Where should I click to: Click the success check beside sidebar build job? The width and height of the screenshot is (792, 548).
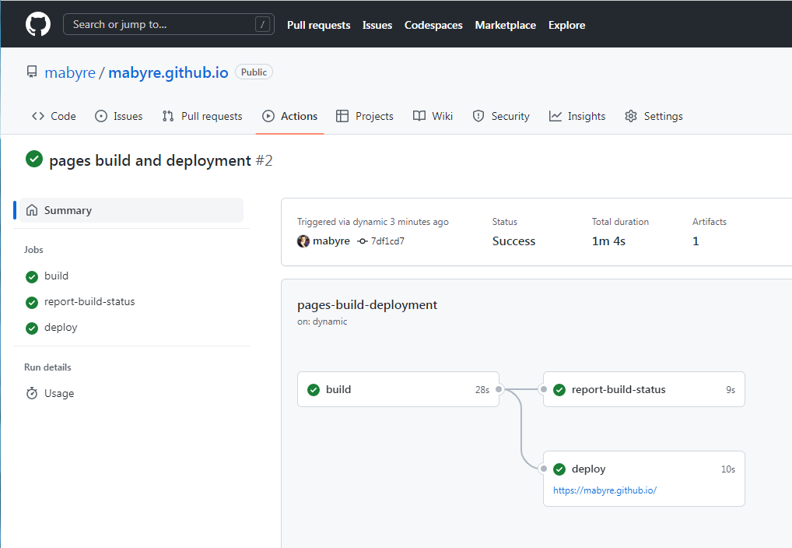tap(32, 276)
